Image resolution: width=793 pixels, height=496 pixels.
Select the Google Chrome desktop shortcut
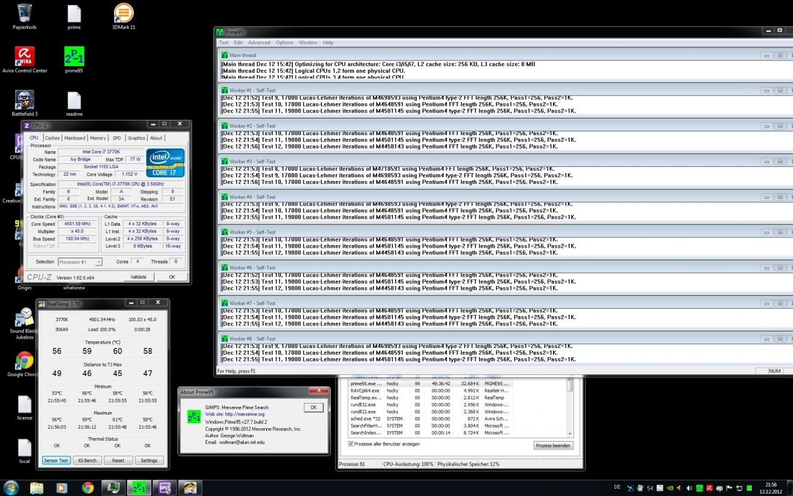24,365
